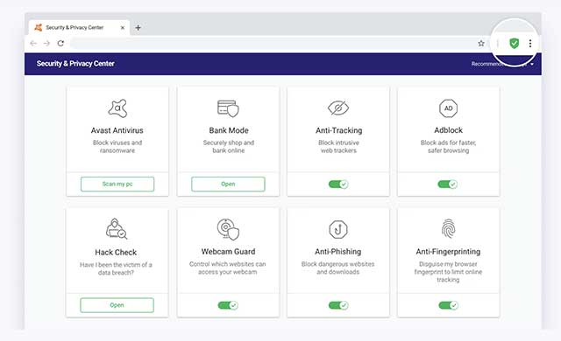Reload the page with refresh icon
Screen dimensions: 561x341
(x=60, y=43)
